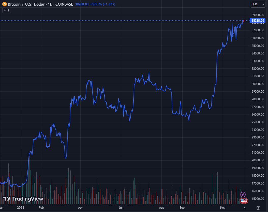The width and height of the screenshot is (268, 212).
Task: Click the red last-price marker dot
Action: 243,21
